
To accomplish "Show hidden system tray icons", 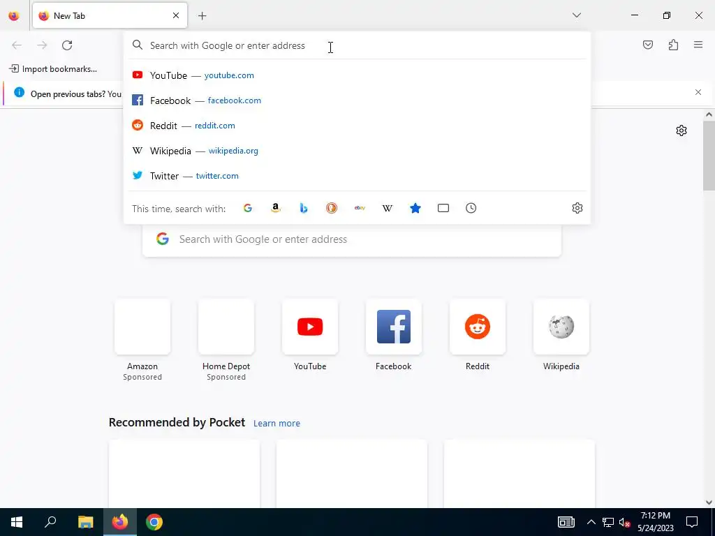I will 591,522.
